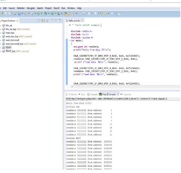Click the External Tools run icon
Viewport: 181px width, 173px height.
pyautogui.click(x=58, y=14)
